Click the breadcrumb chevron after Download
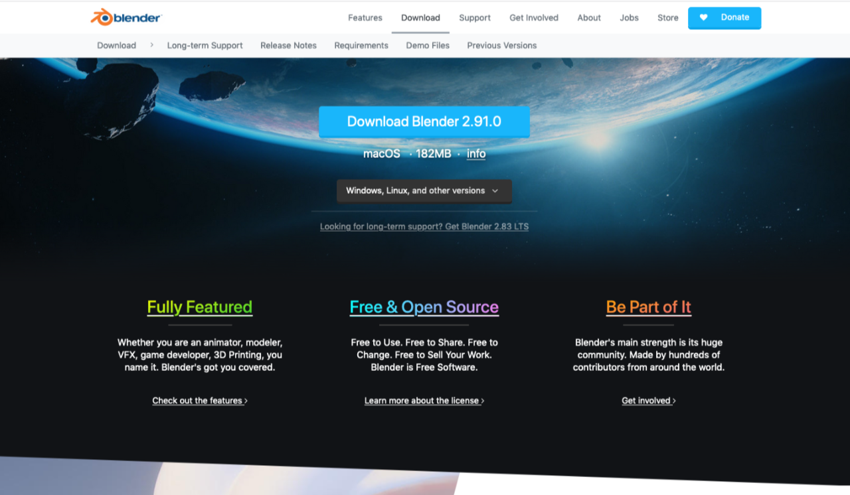The height and width of the screenshot is (495, 850). (151, 45)
